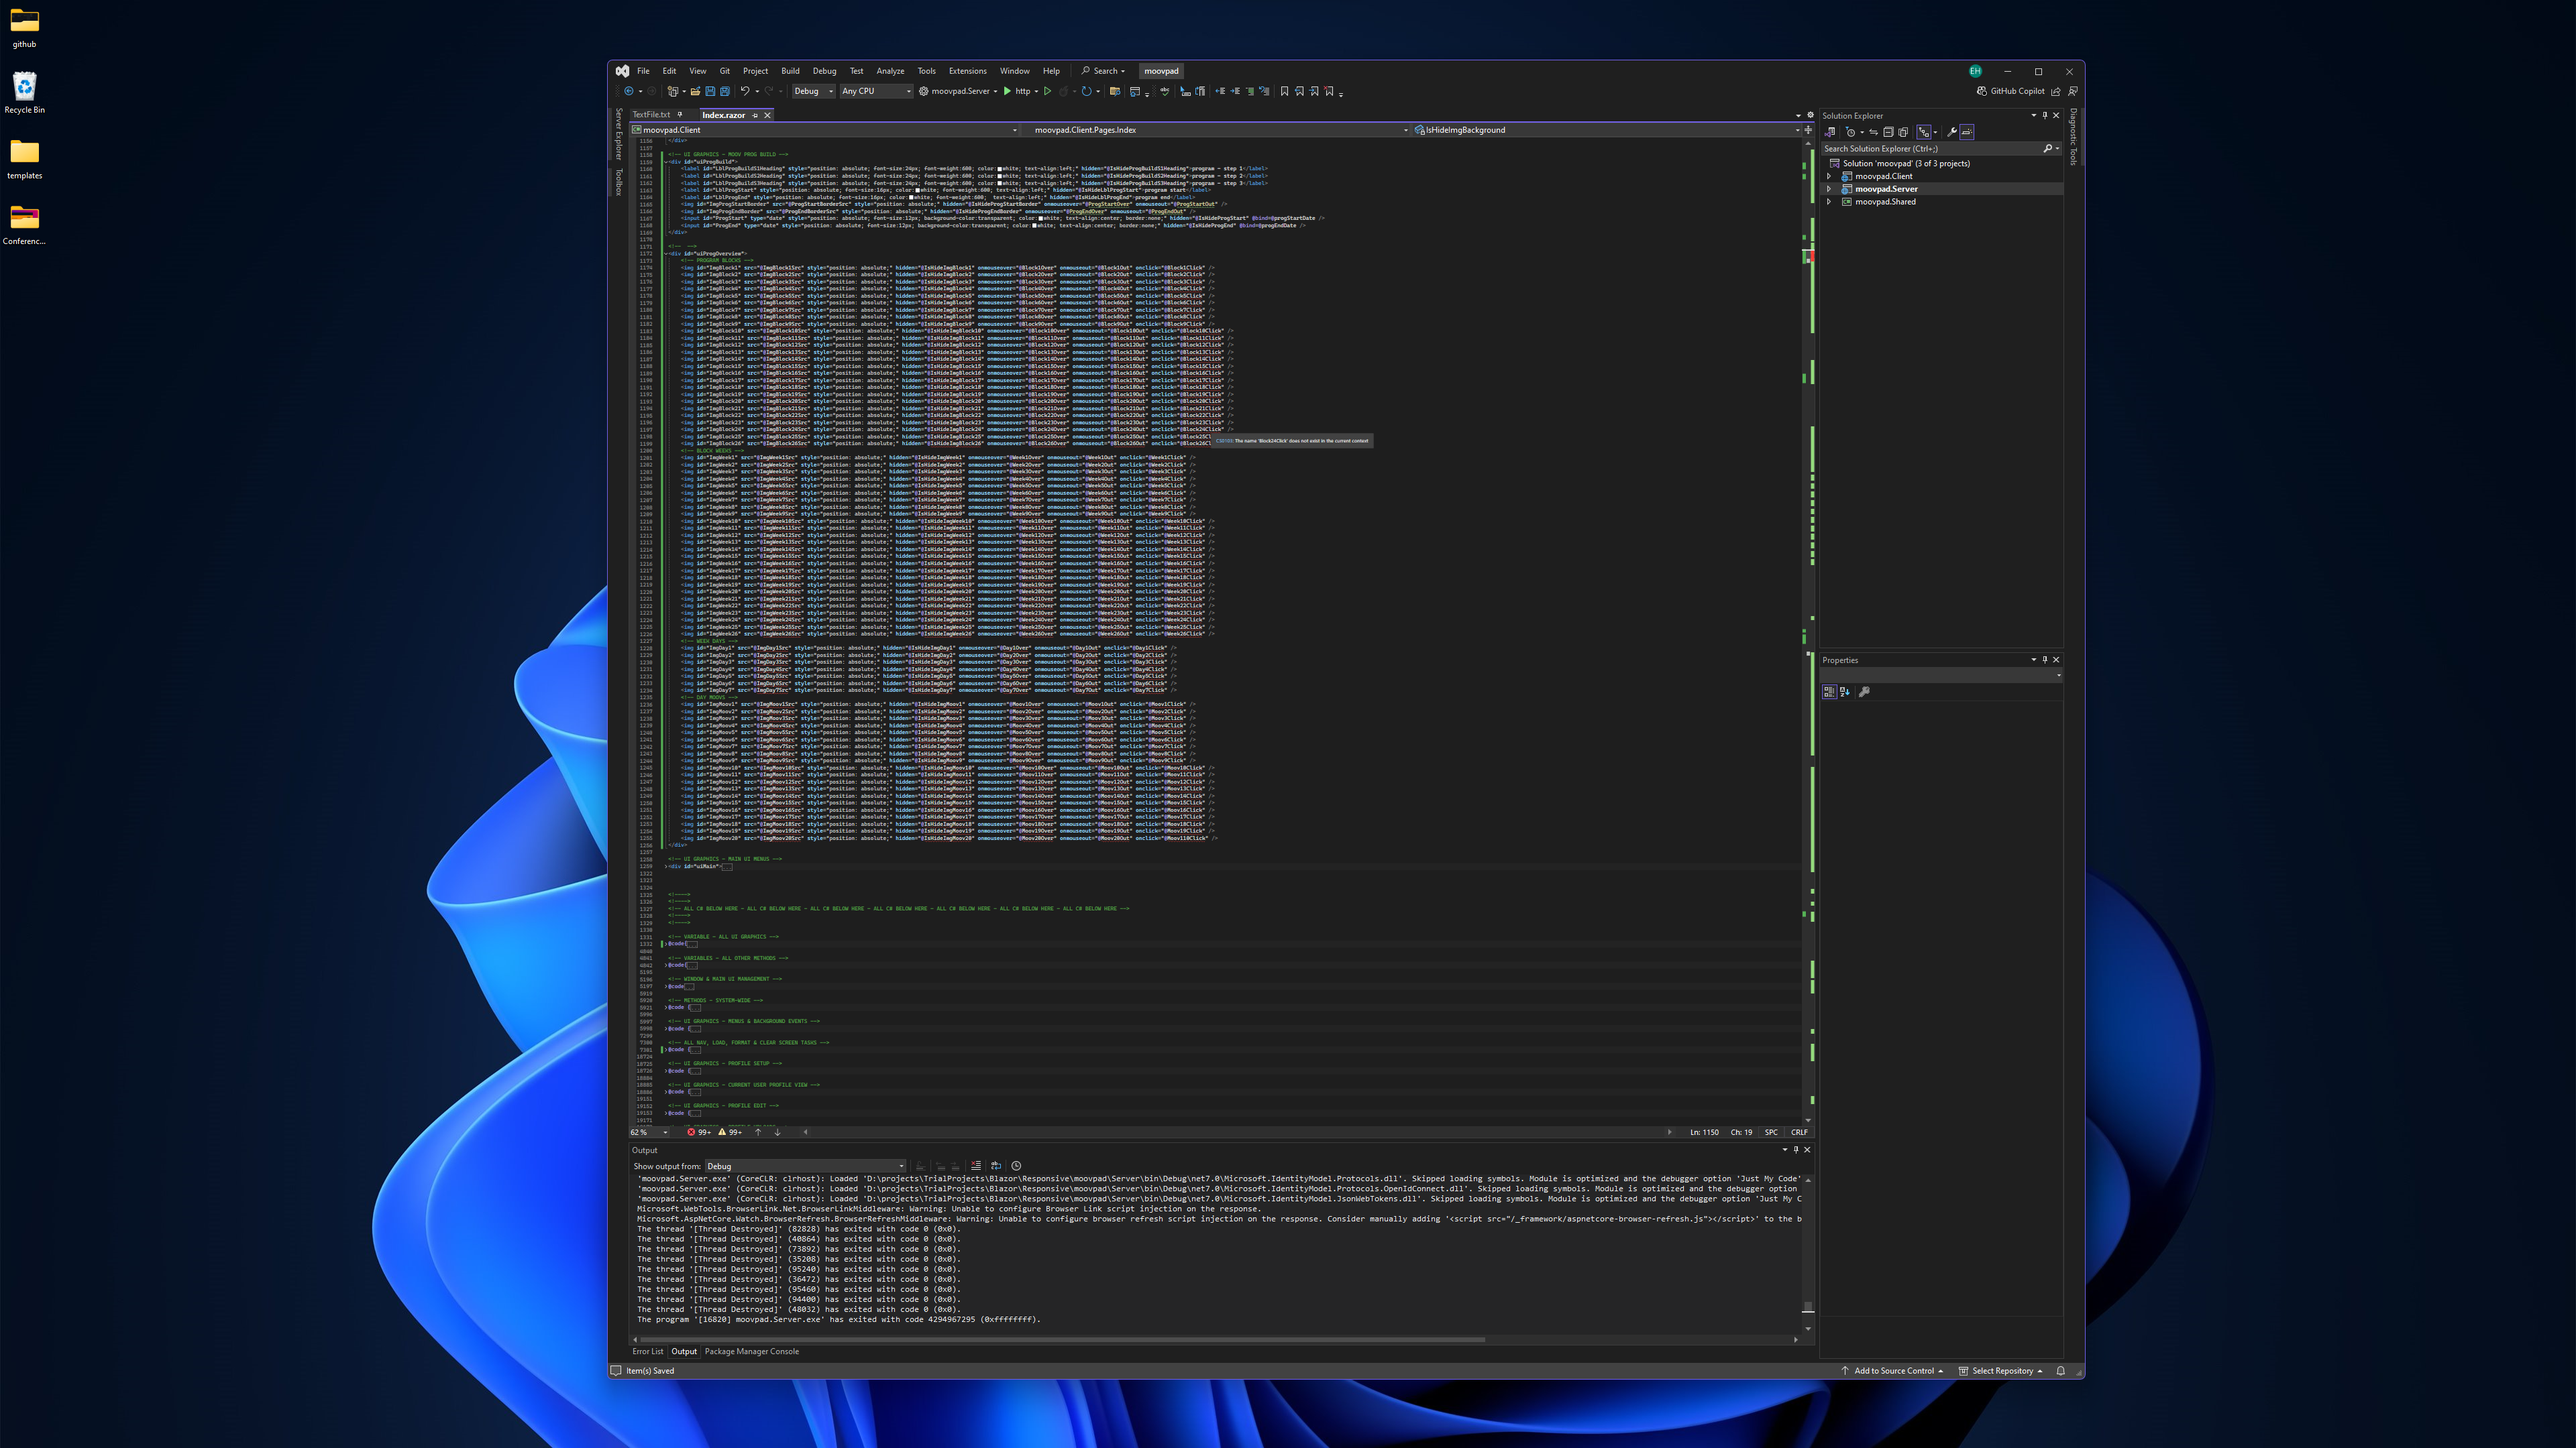Click Add to Source Control in status bar

pos(1892,1371)
